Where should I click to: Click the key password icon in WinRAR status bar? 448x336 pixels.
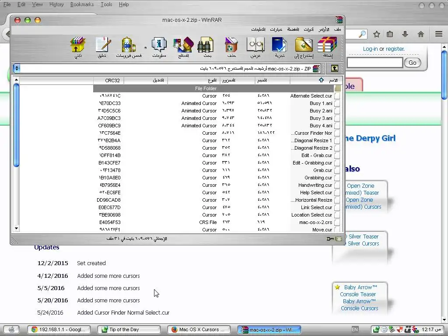(330, 238)
